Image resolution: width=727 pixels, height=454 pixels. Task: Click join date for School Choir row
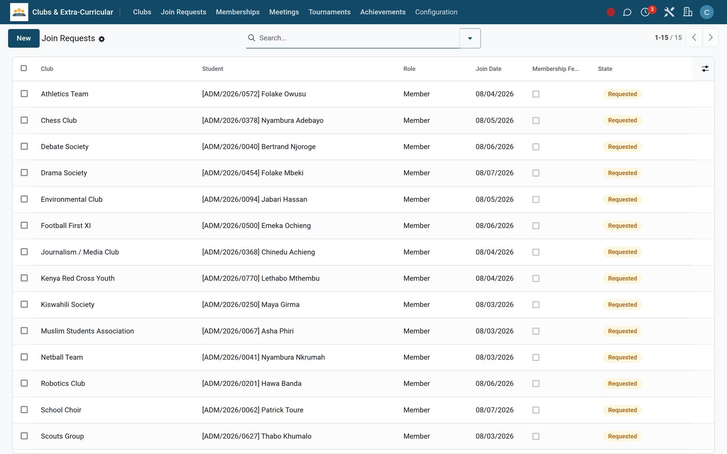(x=494, y=410)
